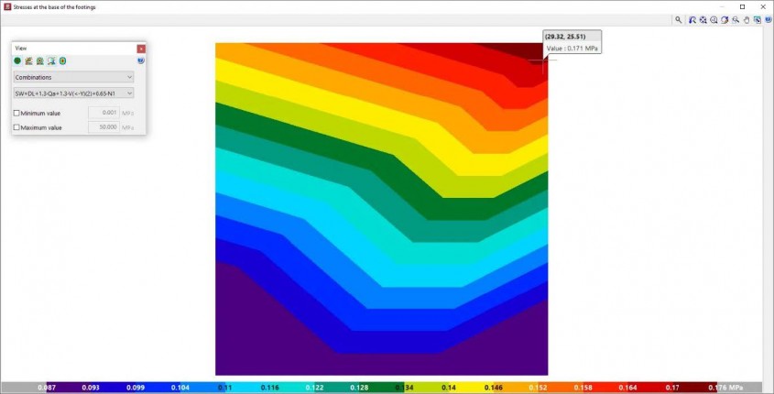The width and height of the screenshot is (774, 394).
Task: Close the View panel with red X
Action: pyautogui.click(x=141, y=49)
